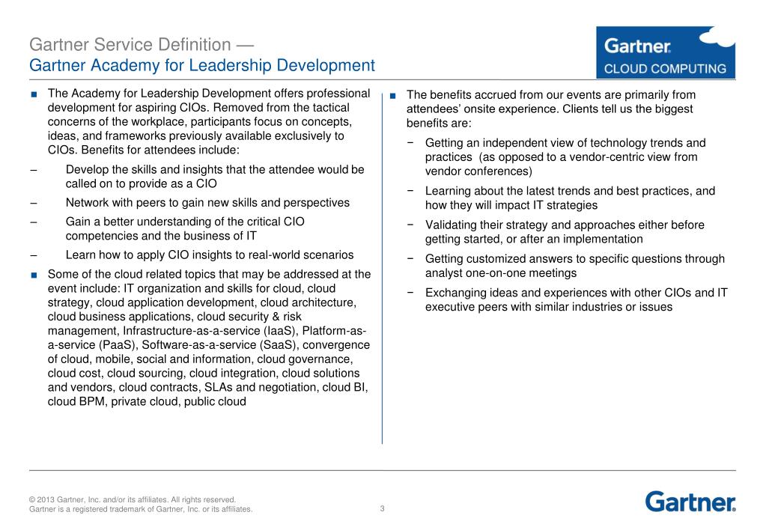The width and height of the screenshot is (766, 530).
Task: Click the page number 3 in footer
Action: 383,508
